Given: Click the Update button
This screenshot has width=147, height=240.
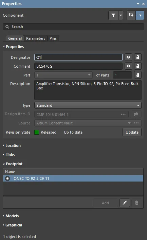Looking at the screenshot, I should coord(132,132).
